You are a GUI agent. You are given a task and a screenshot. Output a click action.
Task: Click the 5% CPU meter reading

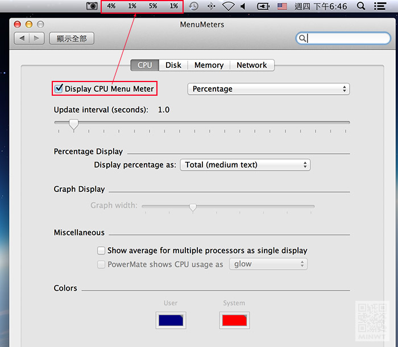coord(153,6)
